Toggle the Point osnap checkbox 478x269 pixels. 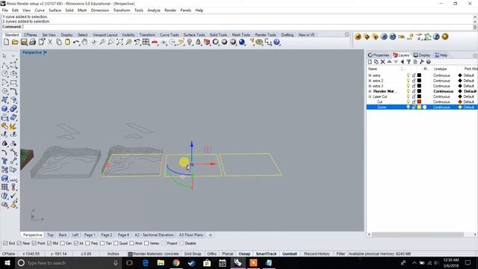tap(34, 244)
